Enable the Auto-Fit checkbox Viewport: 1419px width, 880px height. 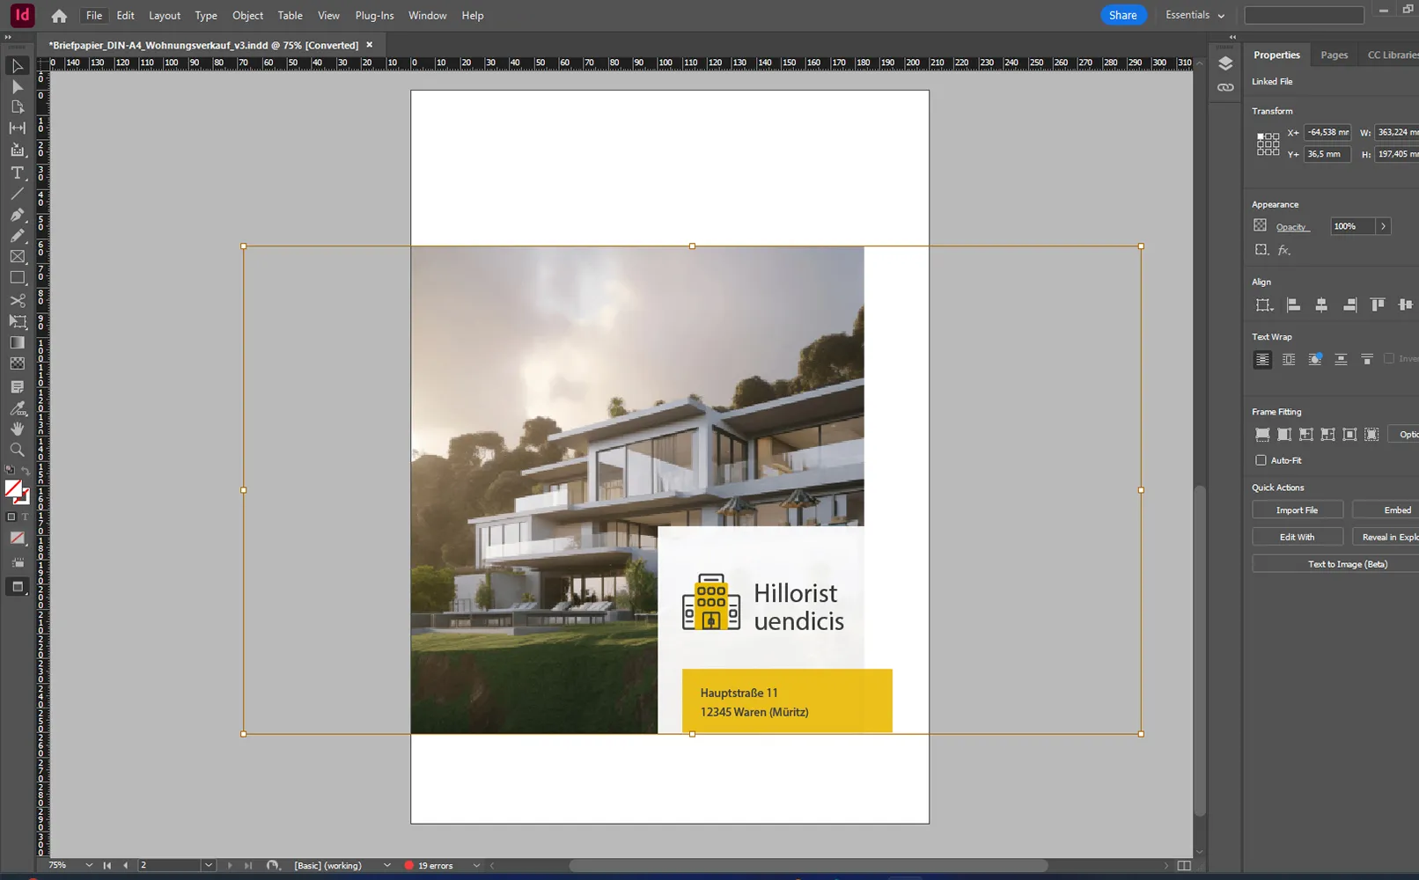[1261, 459]
